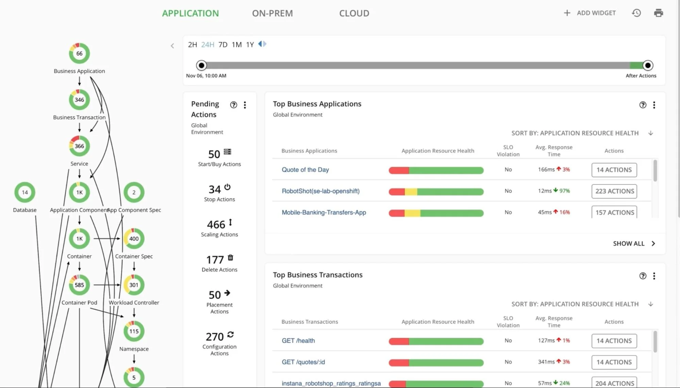Click the Add Widget button
The image size is (680, 388).
(x=590, y=13)
